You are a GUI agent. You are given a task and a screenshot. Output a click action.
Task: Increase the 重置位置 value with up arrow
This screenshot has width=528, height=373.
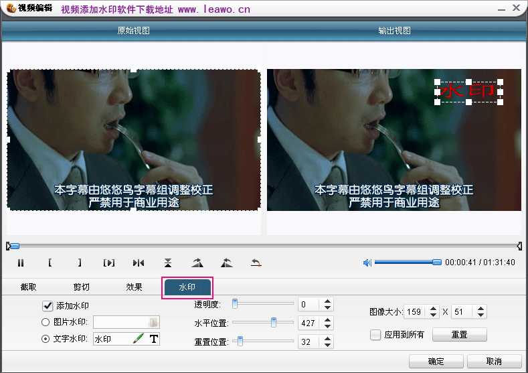click(327, 339)
